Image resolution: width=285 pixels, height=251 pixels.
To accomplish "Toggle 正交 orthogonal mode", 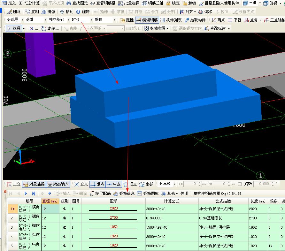I will (14, 184).
